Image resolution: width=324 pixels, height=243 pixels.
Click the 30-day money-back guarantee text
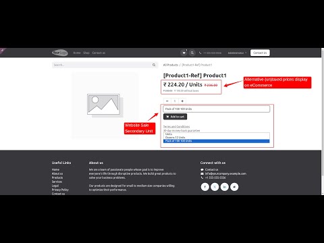click(x=182, y=131)
